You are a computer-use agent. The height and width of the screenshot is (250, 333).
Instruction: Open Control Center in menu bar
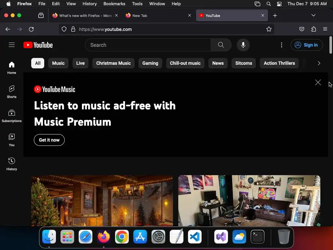click(x=279, y=4)
